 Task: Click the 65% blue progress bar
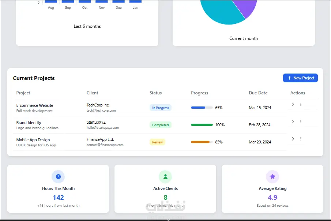coord(202,108)
